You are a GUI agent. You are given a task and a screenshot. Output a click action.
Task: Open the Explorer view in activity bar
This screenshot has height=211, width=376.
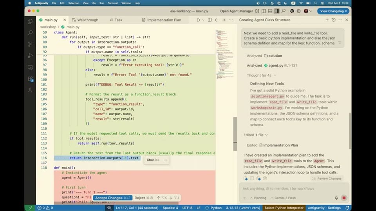(x=30, y=21)
